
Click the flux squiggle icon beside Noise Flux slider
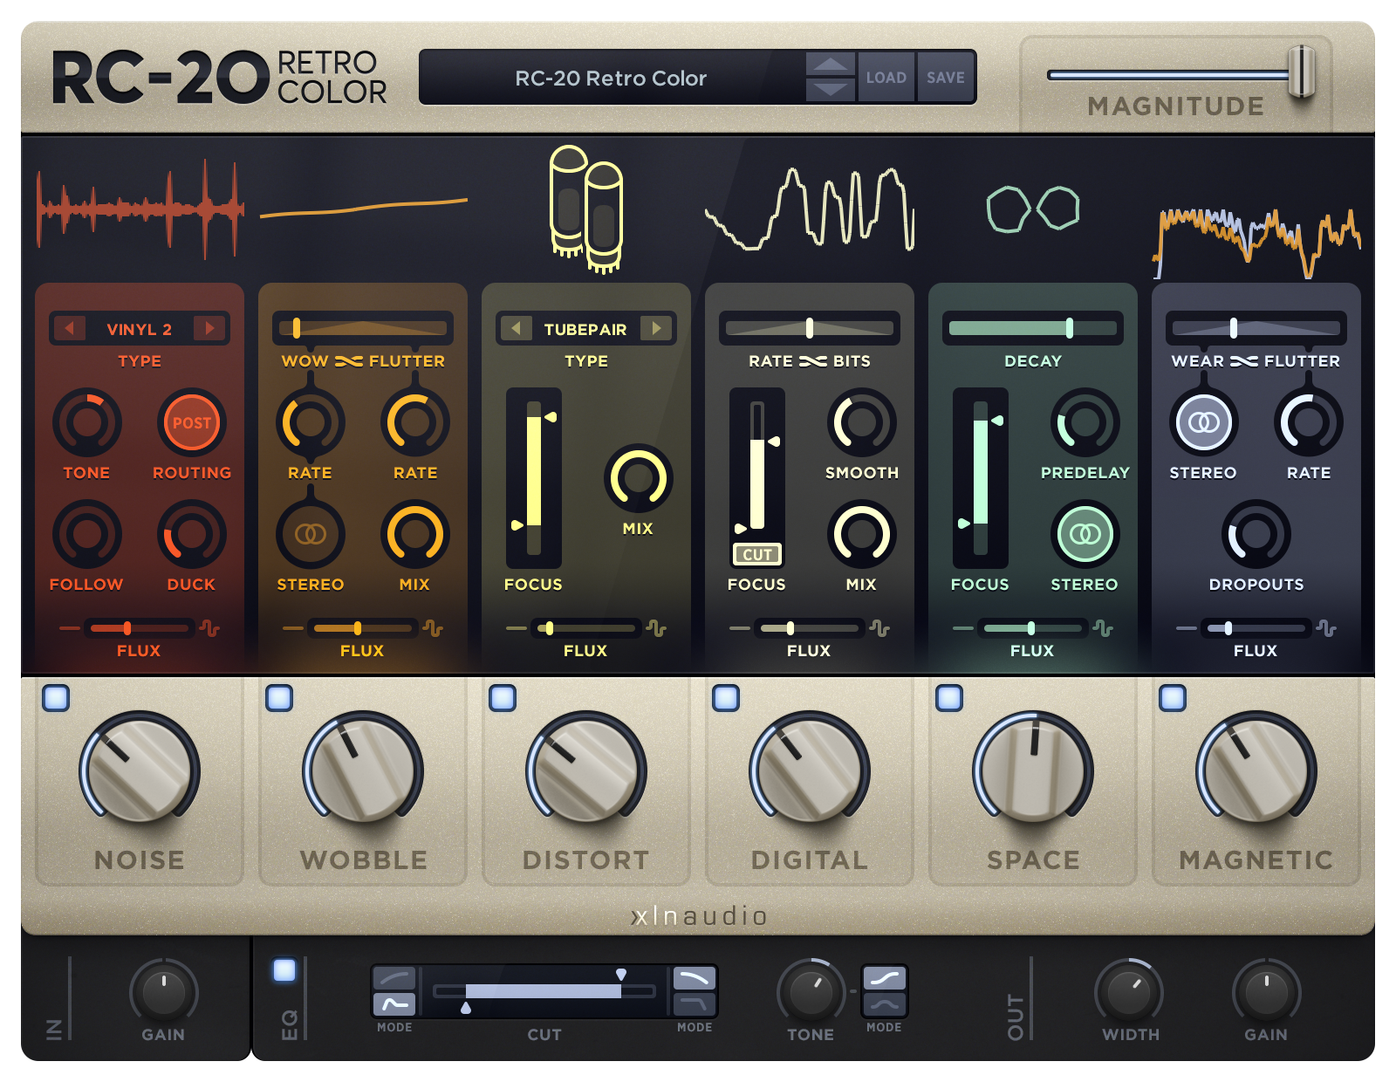(209, 627)
